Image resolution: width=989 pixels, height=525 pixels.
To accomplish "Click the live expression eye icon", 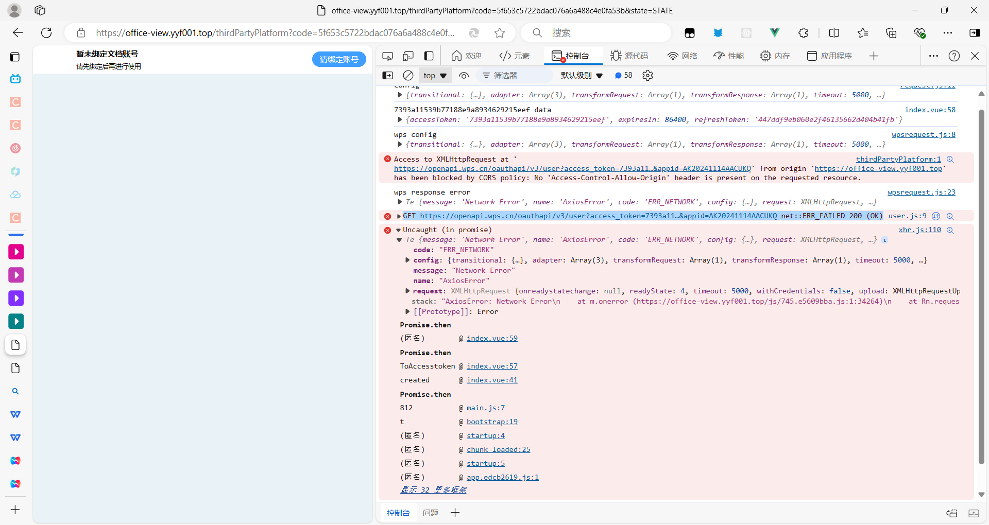I will pos(464,76).
